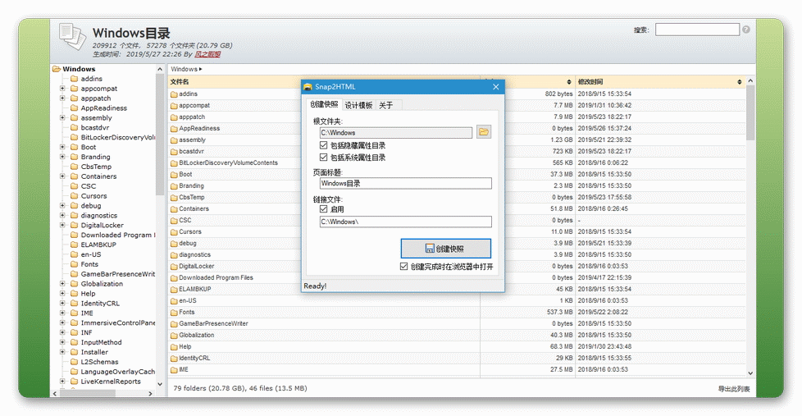Click the folder icon of ELAMBKUP in the tree
This screenshot has height=416, width=802.
click(x=74, y=245)
